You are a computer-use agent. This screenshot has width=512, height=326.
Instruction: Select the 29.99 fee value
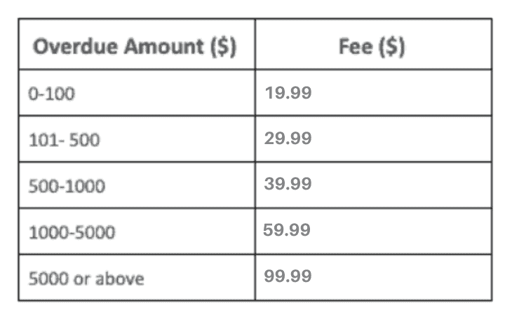(288, 139)
